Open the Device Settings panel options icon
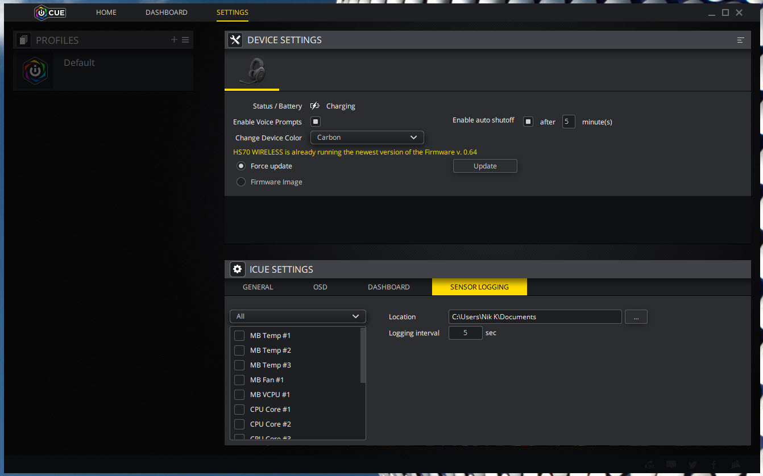Viewport: 763px width, 476px height. 740,40
